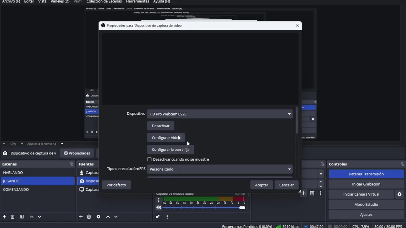Open advanced audio properties gears icon

[x=157, y=217]
